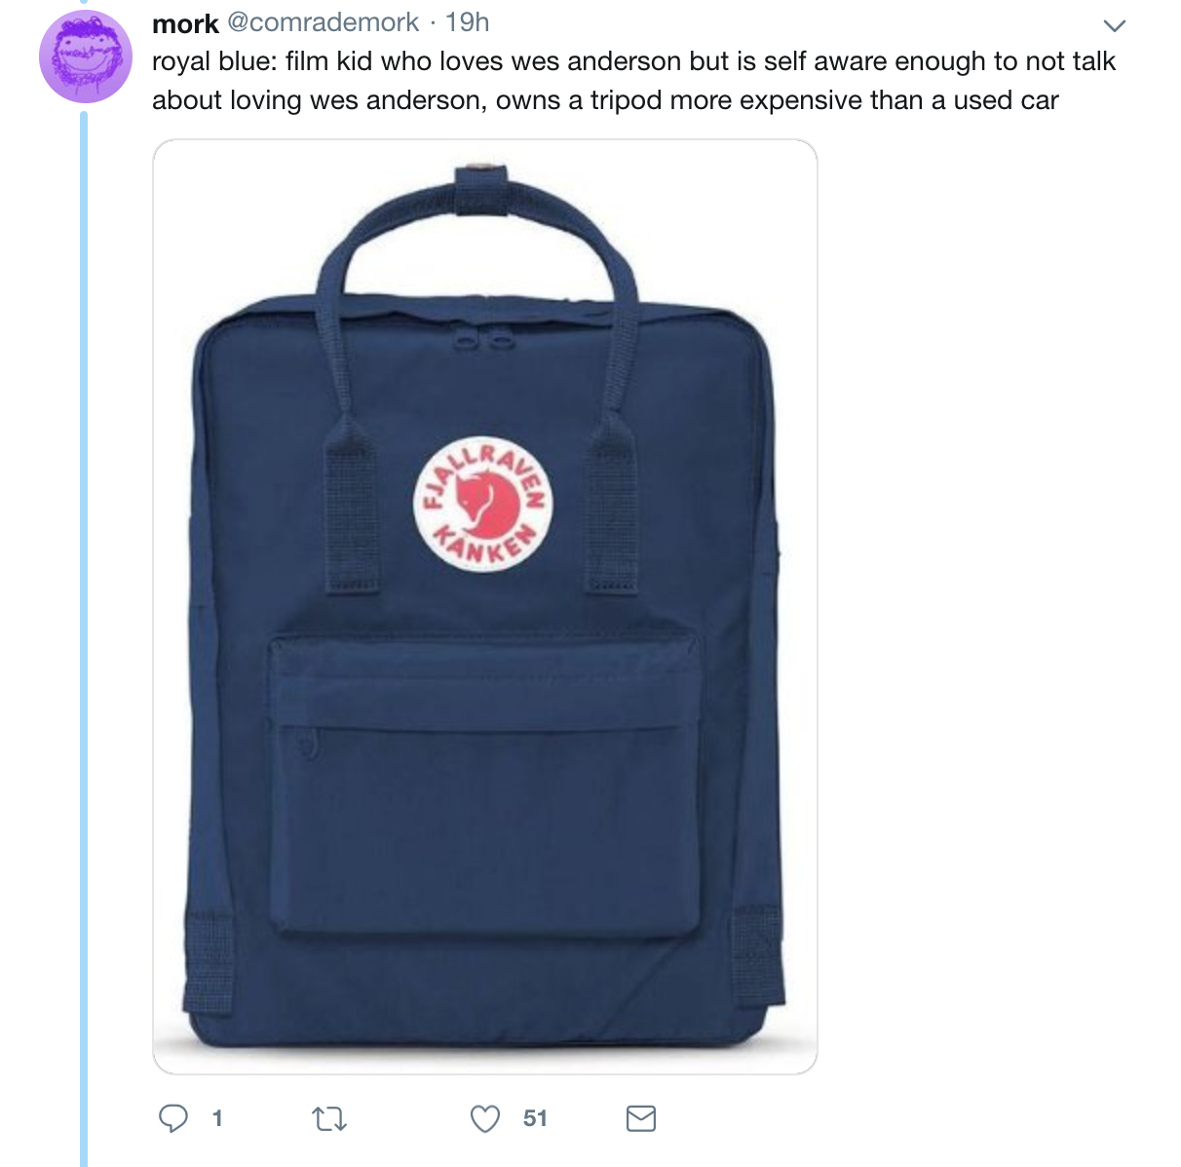Open the mork display name link

point(185,22)
